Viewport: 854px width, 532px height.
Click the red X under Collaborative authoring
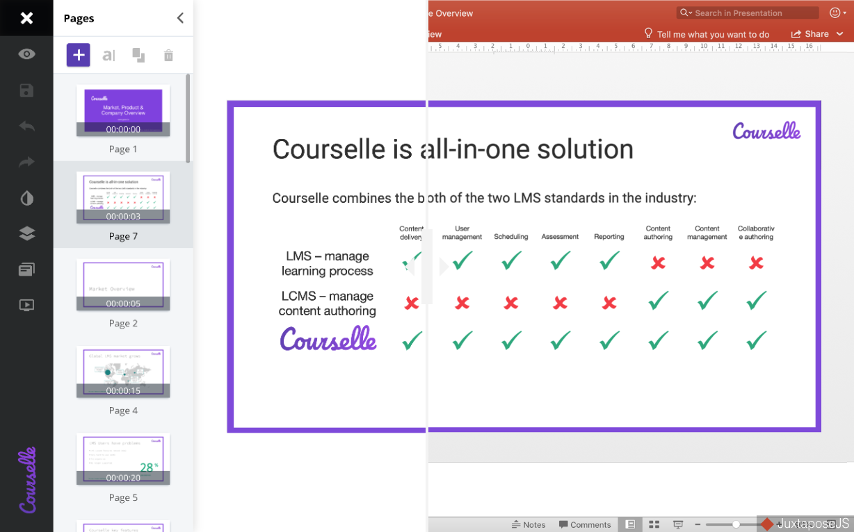point(756,263)
